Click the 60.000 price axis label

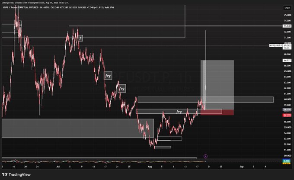point(288,99)
